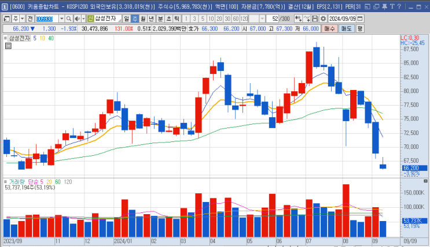The image size is (430, 247).
Task: Open chart settings gear icon
Action: click(324, 18)
